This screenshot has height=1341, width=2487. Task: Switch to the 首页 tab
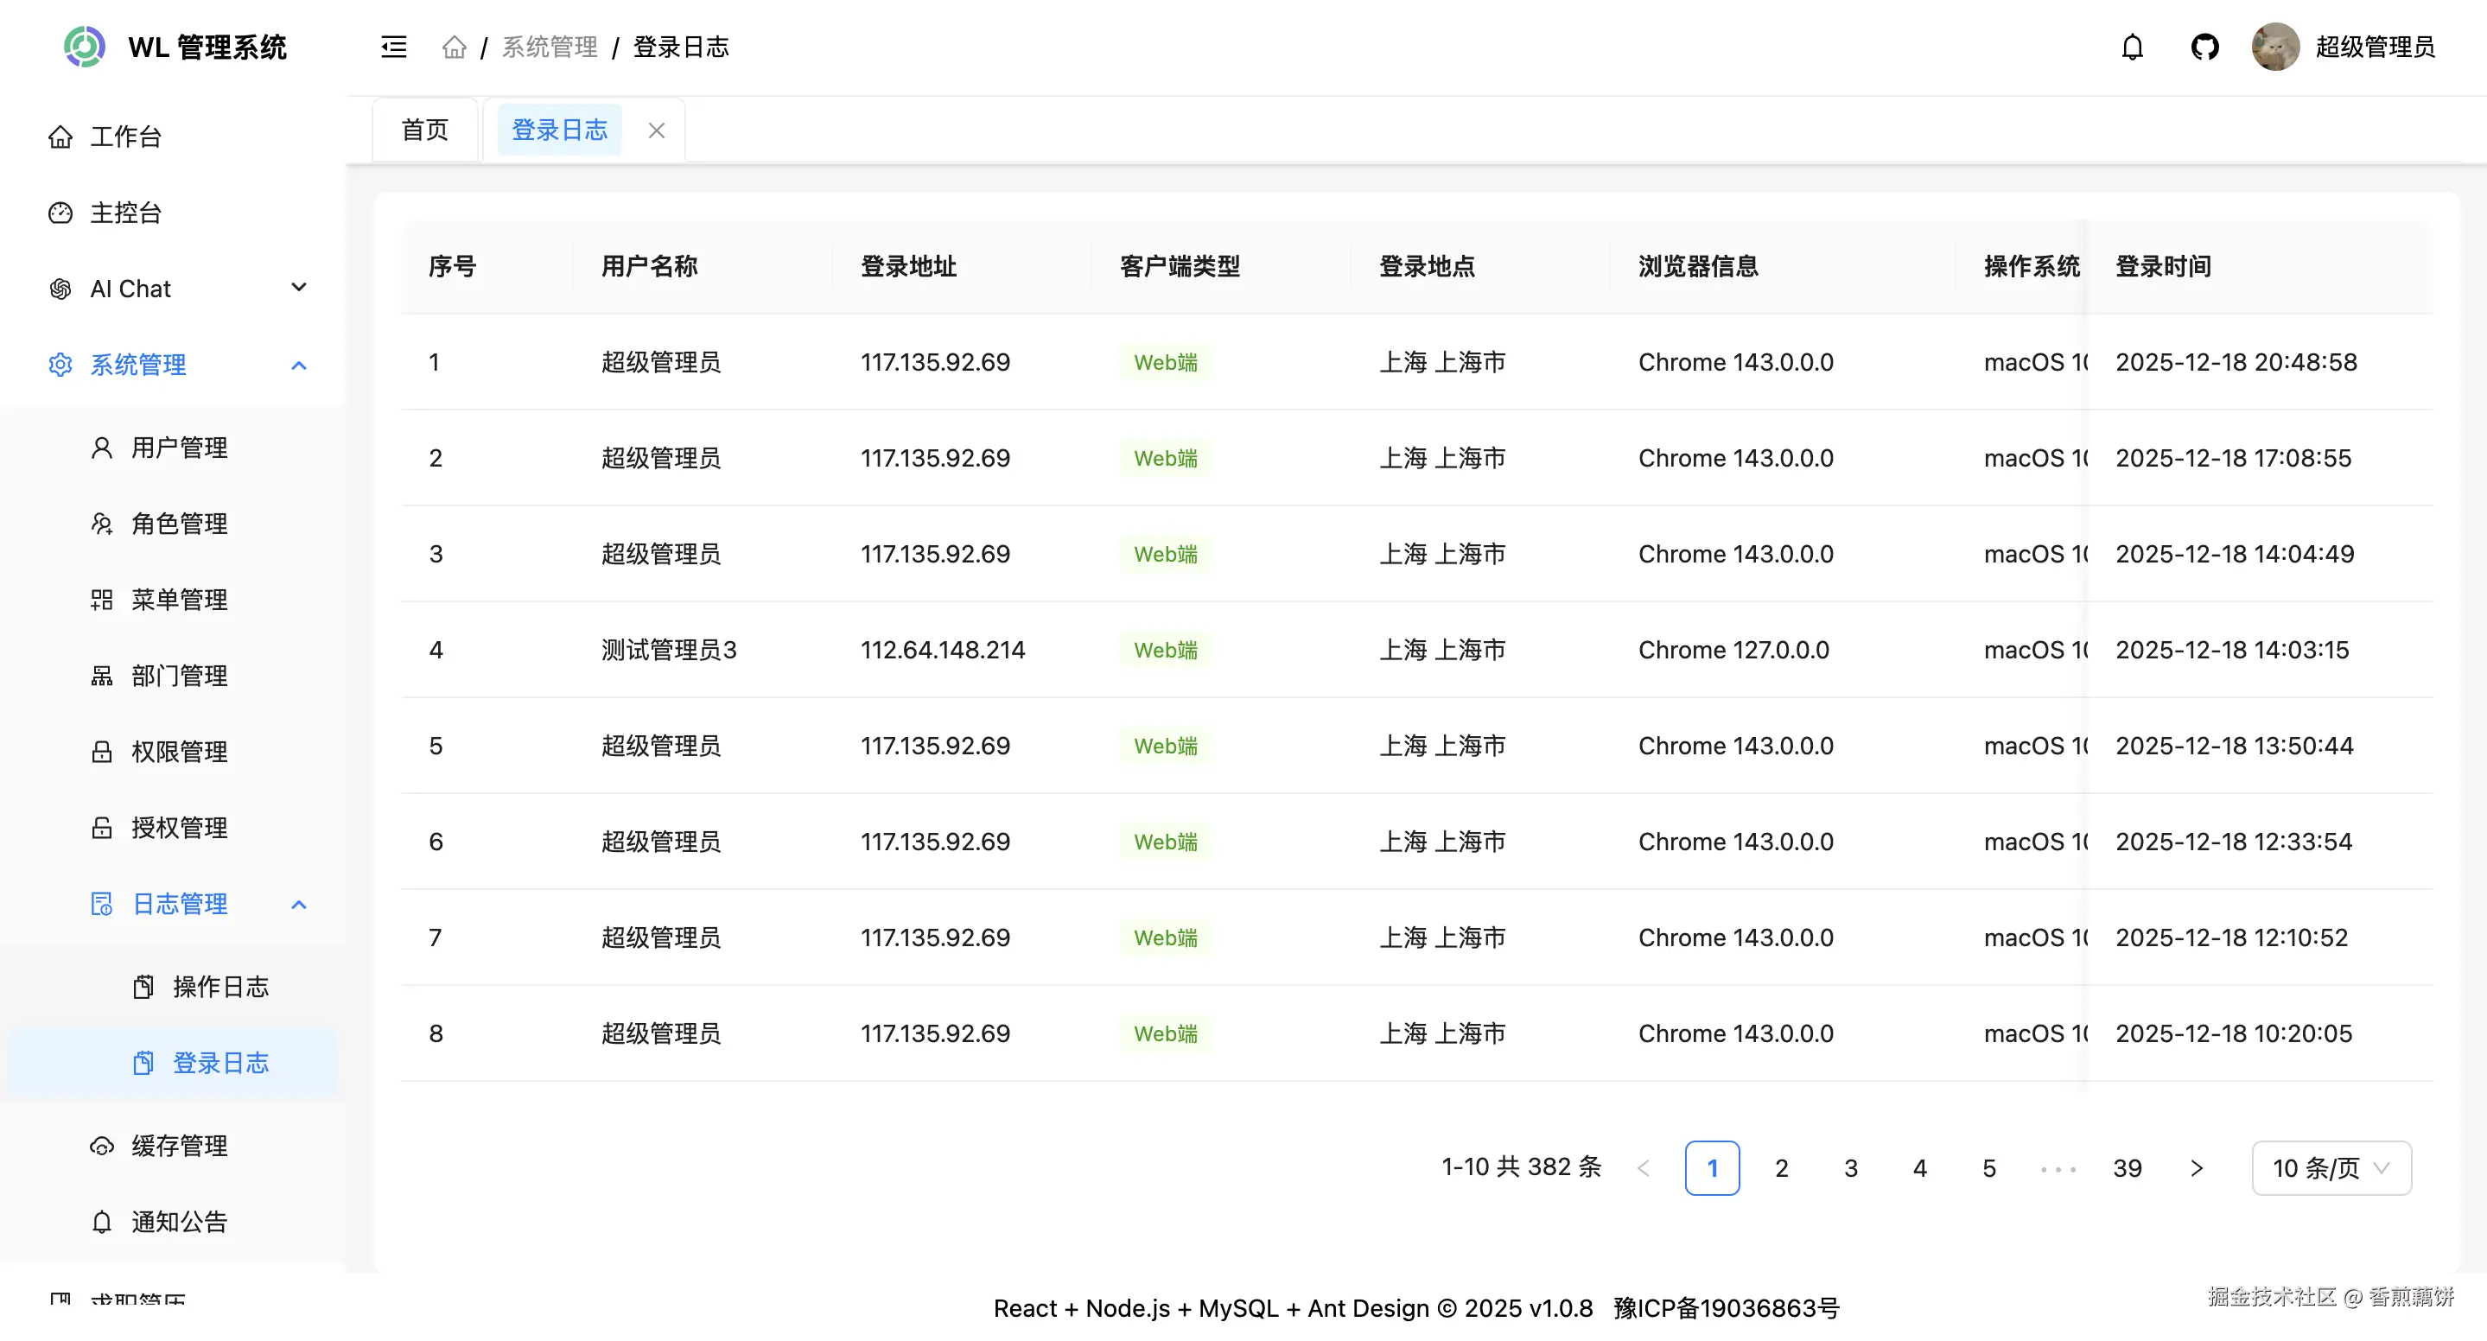click(x=425, y=130)
